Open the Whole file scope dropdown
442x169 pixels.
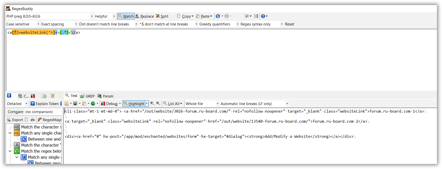pyautogui.click(x=202, y=104)
